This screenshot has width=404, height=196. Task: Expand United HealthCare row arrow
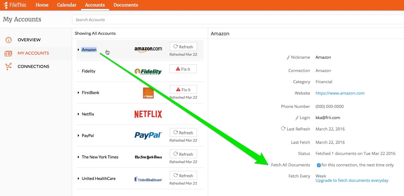point(78,179)
